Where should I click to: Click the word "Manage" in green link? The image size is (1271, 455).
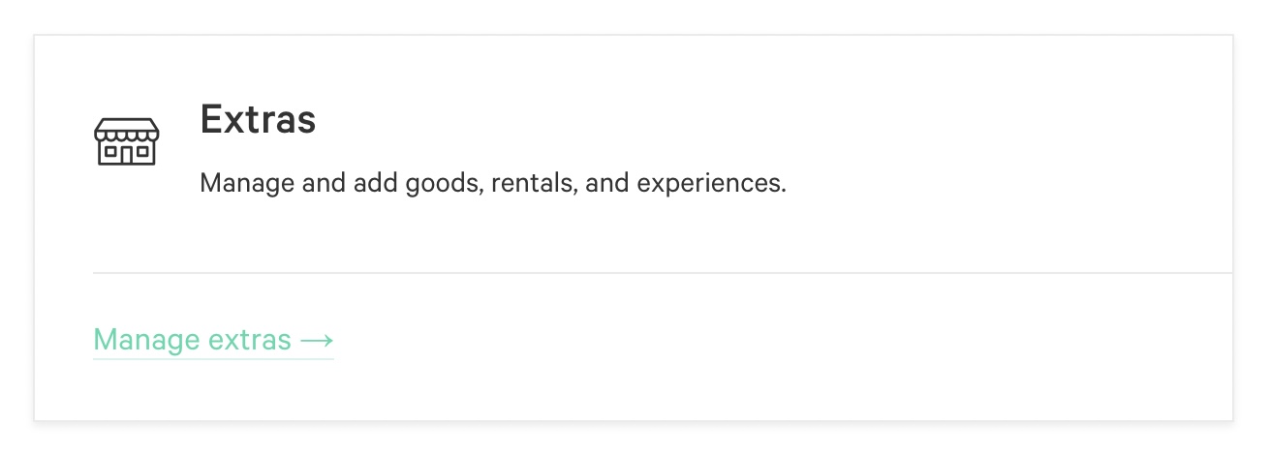tap(147, 340)
